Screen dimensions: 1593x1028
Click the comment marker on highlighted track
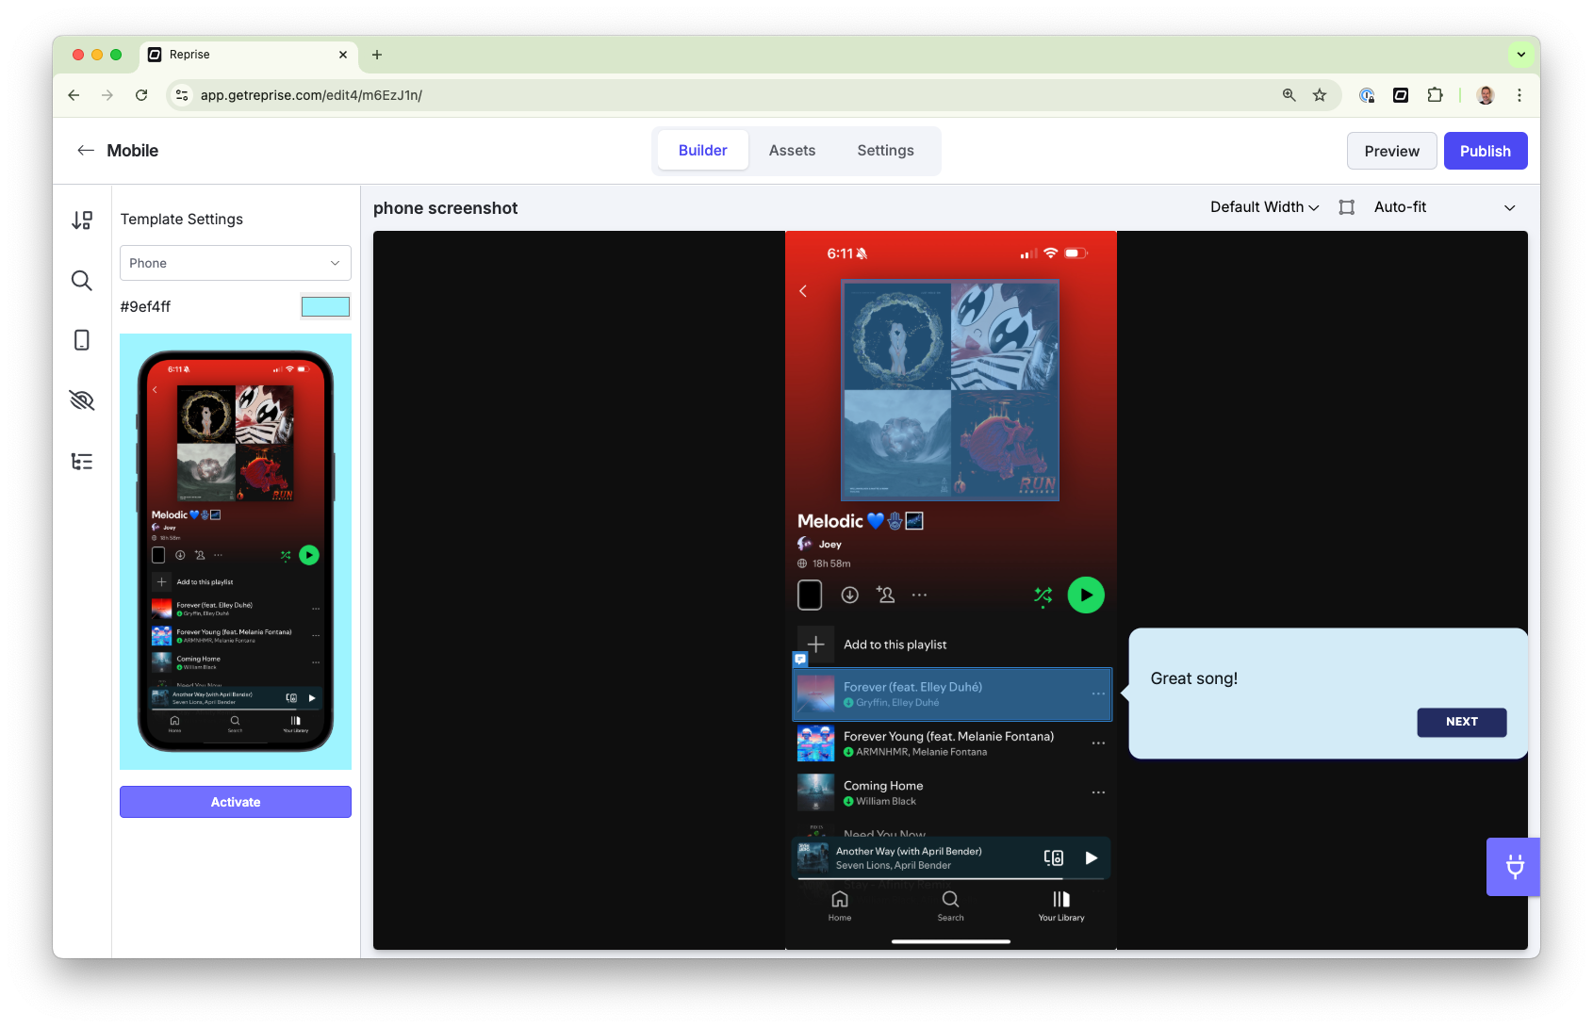(800, 660)
